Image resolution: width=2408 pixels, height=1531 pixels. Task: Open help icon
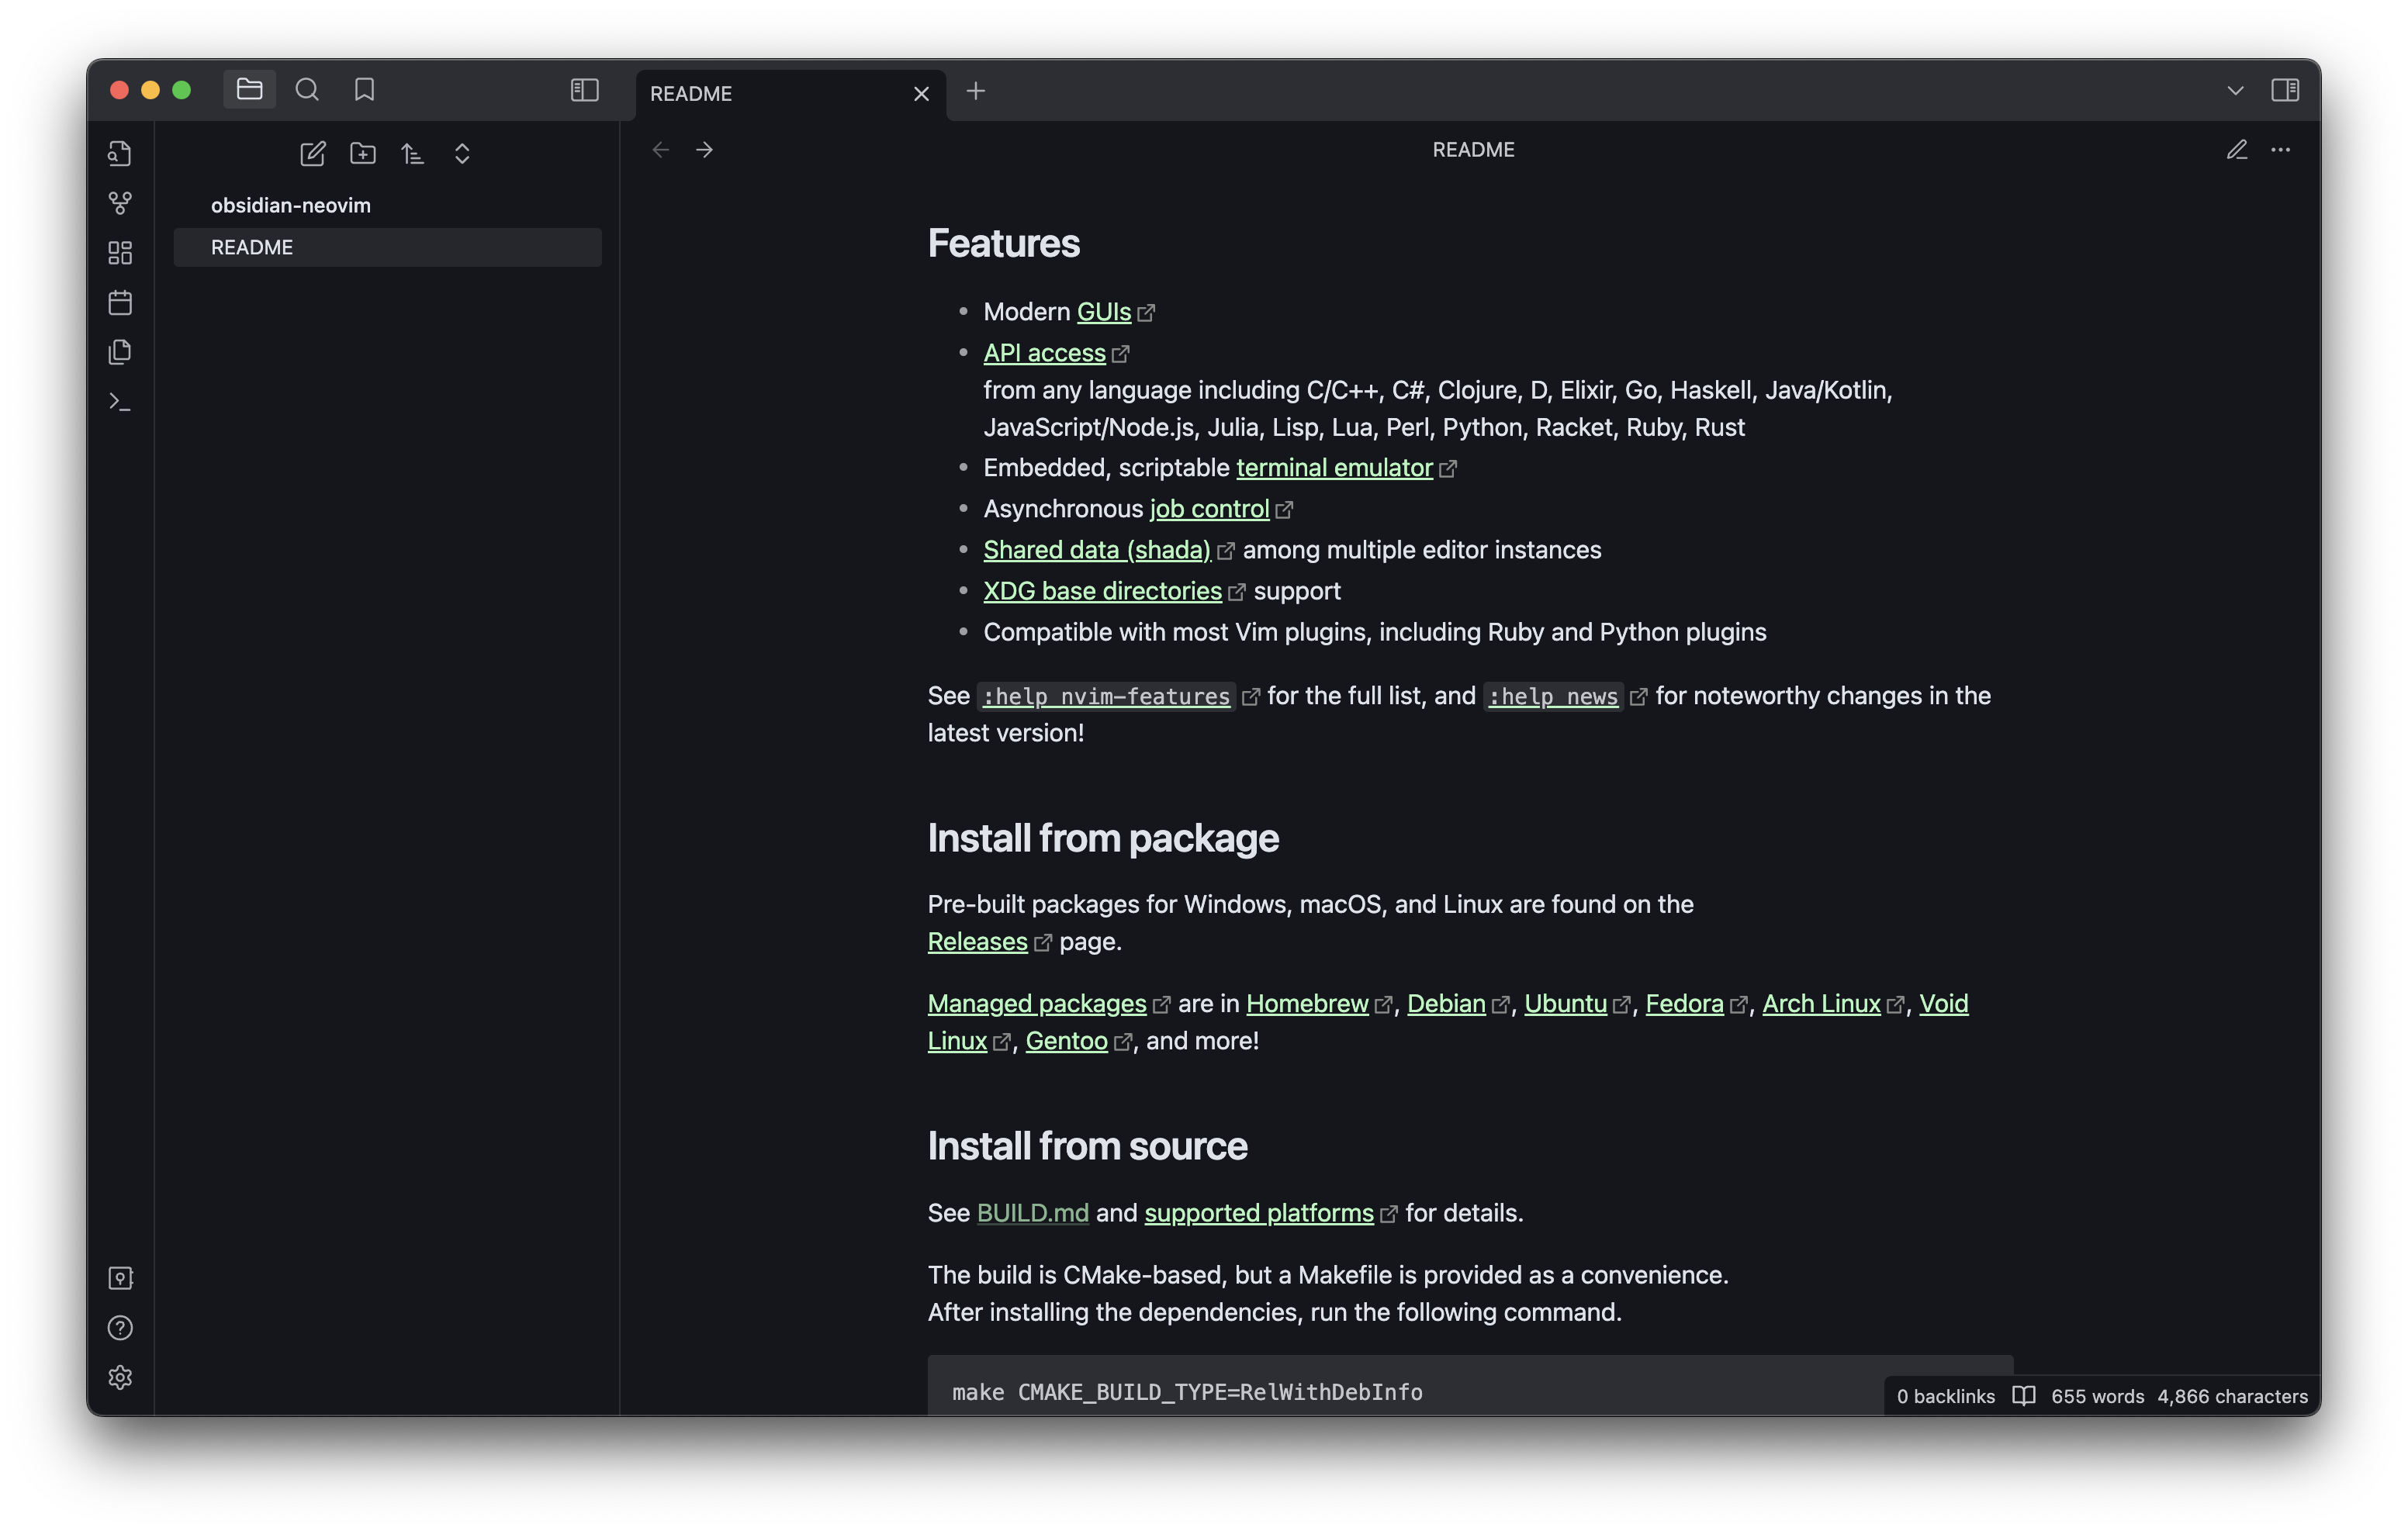point(120,1327)
